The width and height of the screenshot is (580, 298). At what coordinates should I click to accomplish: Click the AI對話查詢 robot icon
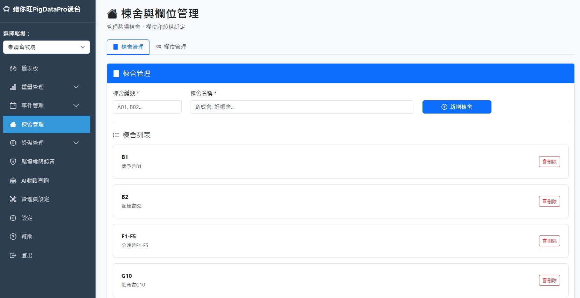(13, 181)
